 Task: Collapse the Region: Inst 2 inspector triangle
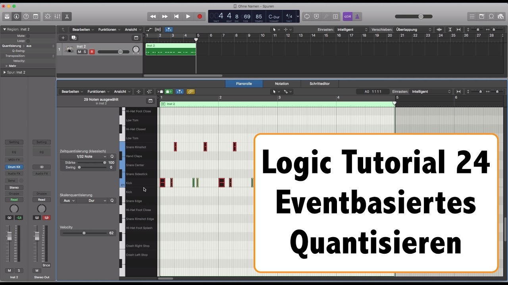point(4,29)
